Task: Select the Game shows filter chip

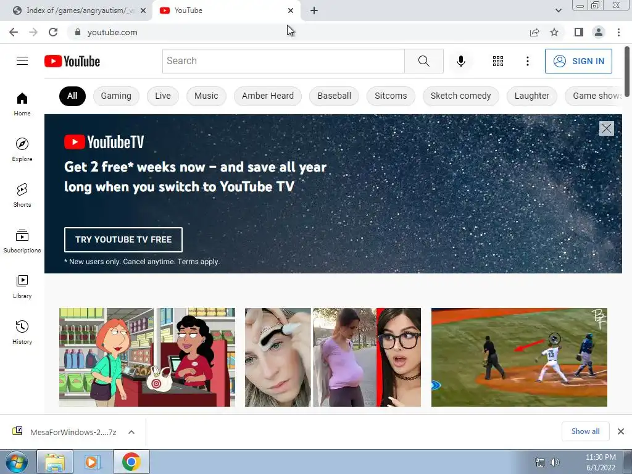Action: (x=594, y=96)
